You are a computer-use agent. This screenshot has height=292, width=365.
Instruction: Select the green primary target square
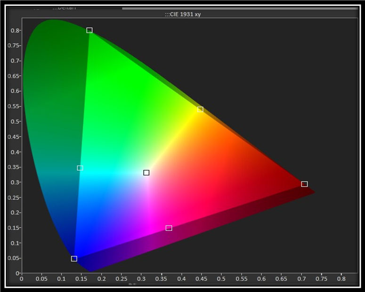coord(89,30)
